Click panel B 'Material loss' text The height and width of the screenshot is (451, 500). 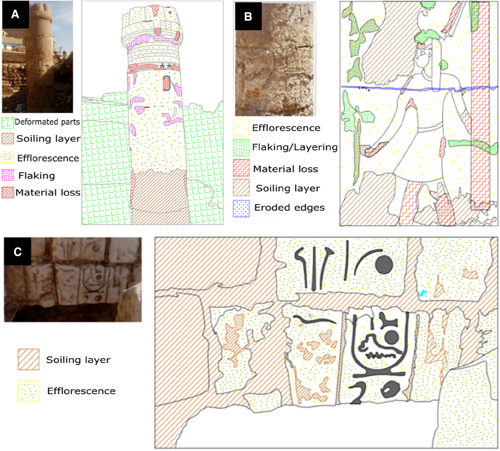(285, 169)
